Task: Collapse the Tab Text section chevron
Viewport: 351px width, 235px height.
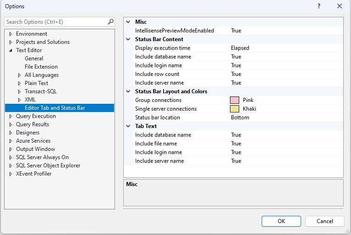Action: (128, 126)
